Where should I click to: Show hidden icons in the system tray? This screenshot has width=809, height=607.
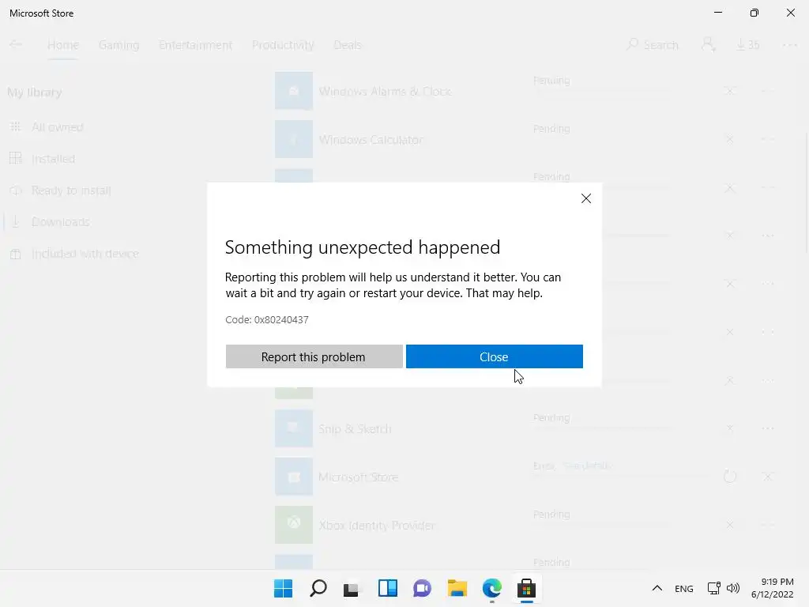pos(657,588)
